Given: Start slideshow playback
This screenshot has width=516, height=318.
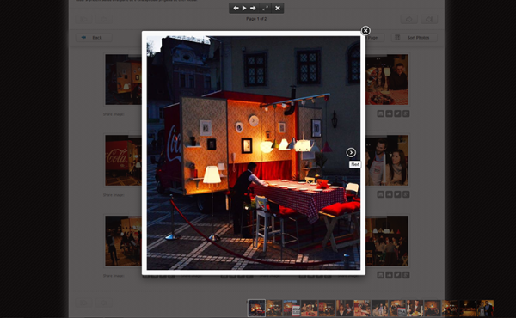Looking at the screenshot, I should pos(244,9).
